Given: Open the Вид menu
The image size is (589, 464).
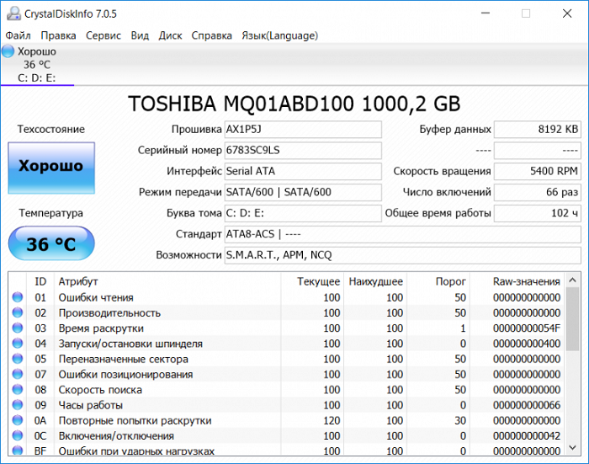Looking at the screenshot, I should coord(140,35).
